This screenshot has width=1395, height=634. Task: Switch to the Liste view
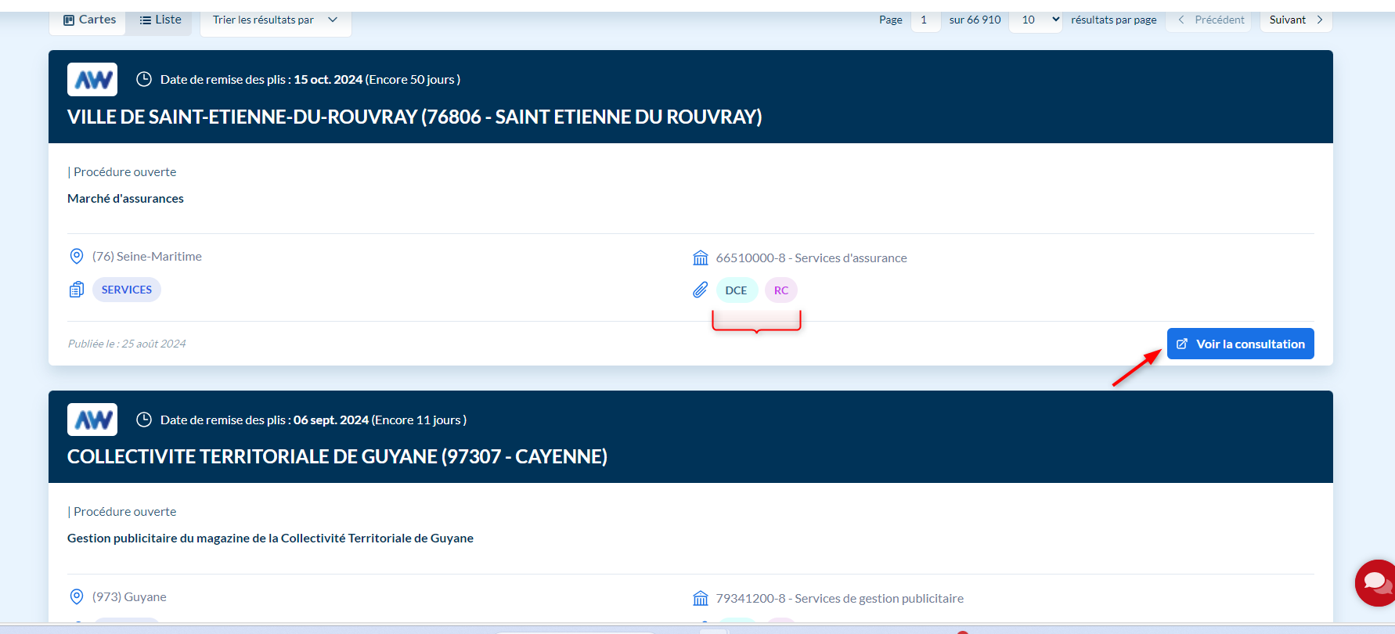(160, 20)
